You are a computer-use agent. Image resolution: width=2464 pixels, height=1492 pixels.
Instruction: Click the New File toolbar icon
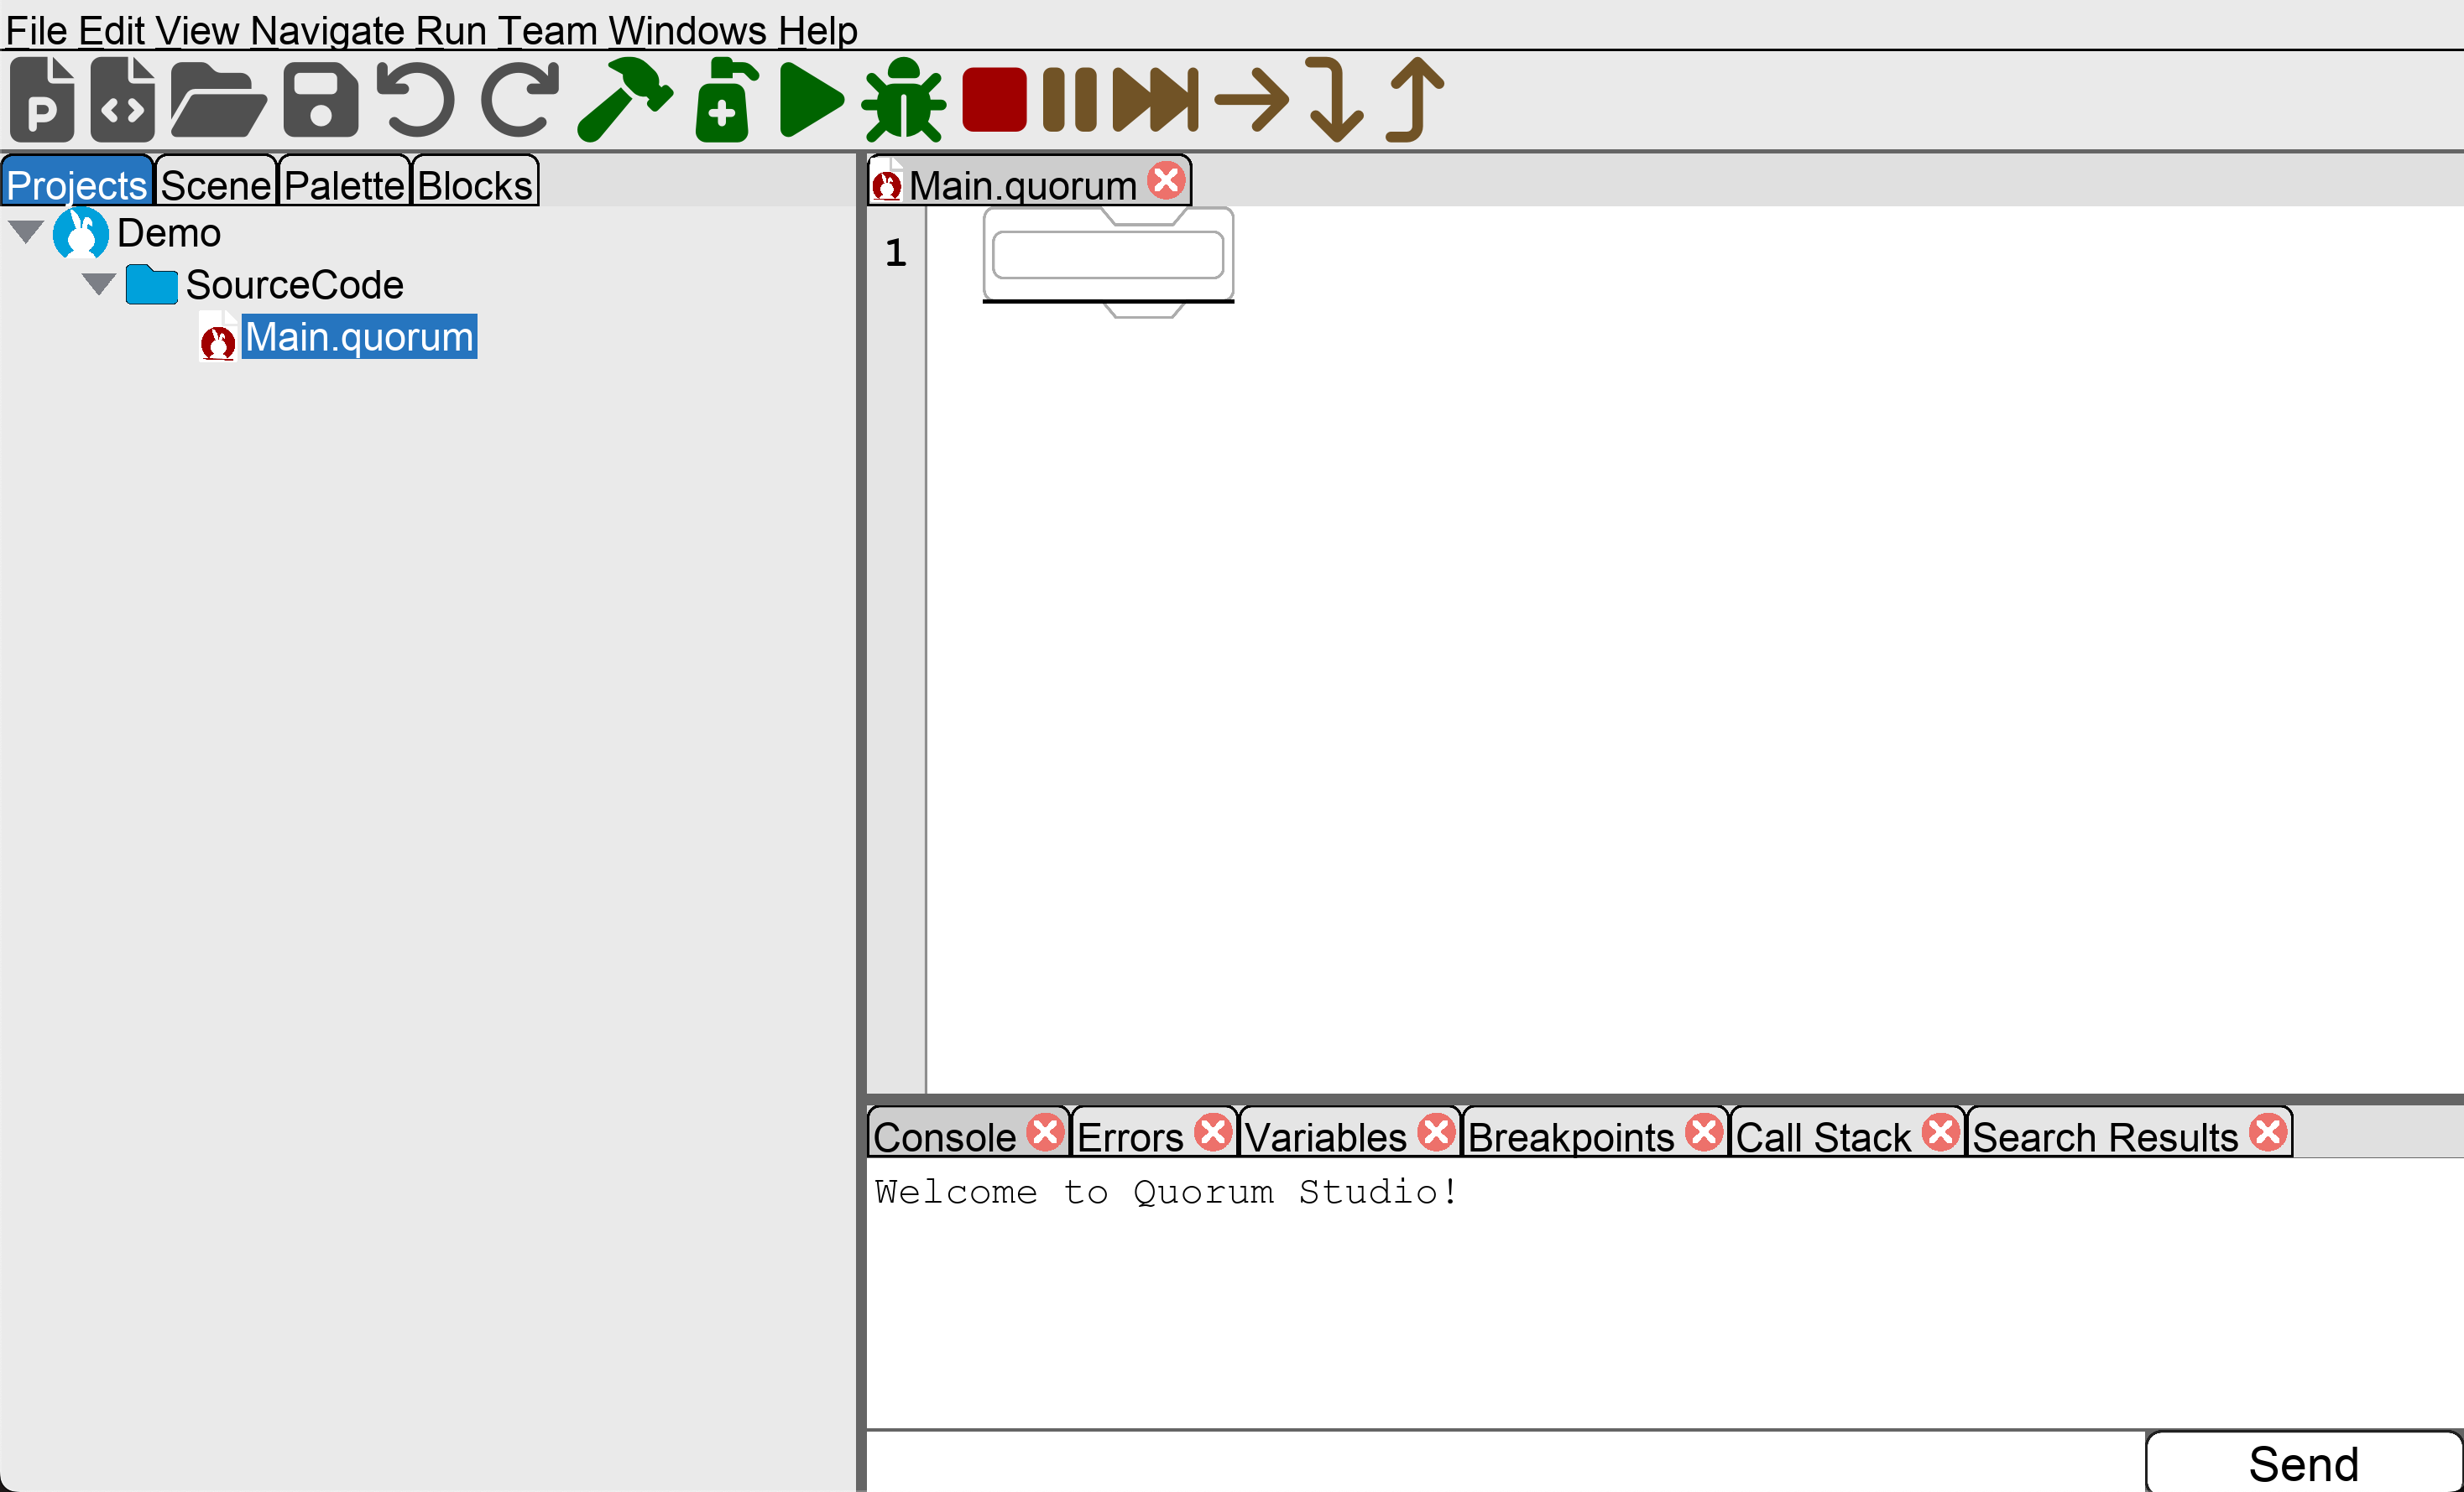(122, 99)
